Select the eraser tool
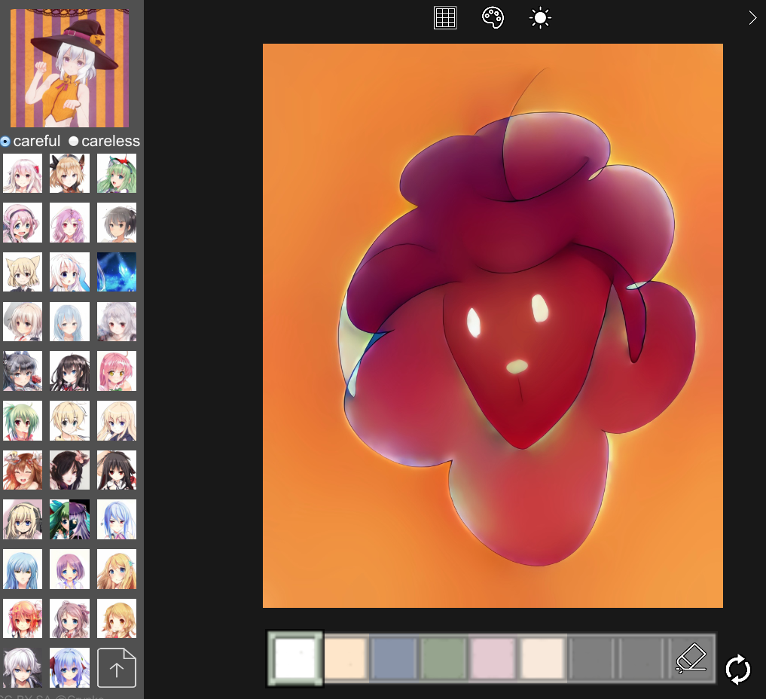Image resolution: width=766 pixels, height=699 pixels. [691, 658]
